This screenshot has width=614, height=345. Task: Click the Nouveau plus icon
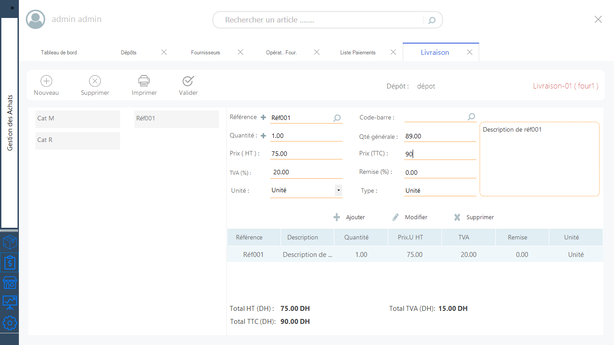click(46, 81)
